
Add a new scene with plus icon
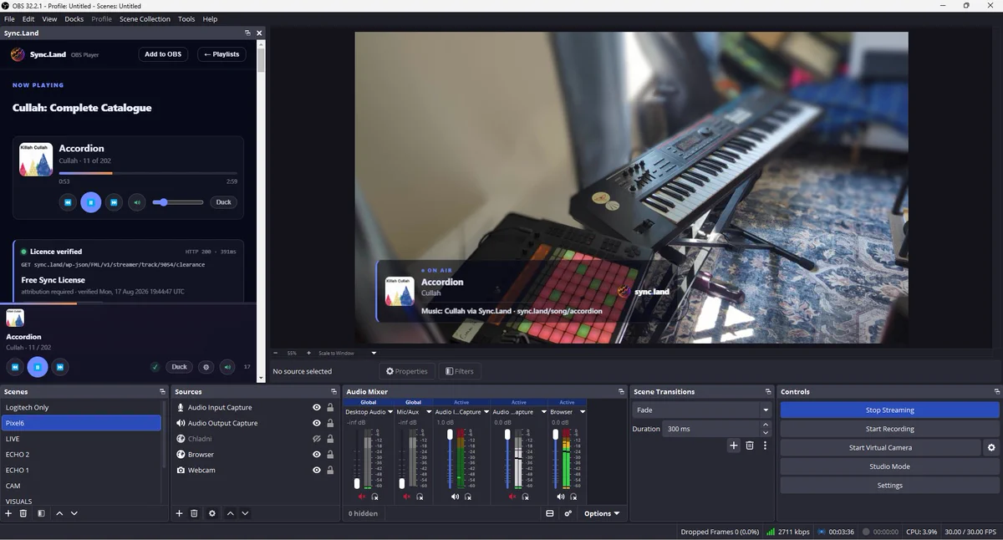(x=8, y=513)
